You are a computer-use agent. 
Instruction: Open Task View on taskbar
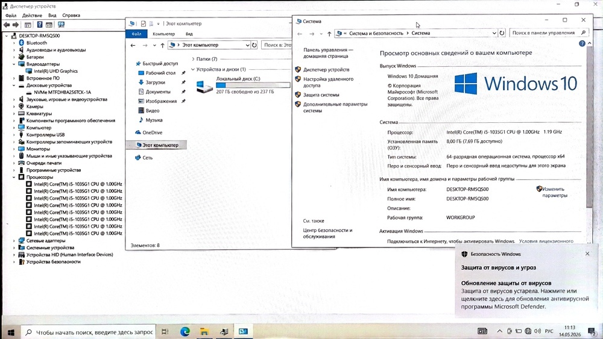[x=165, y=332]
